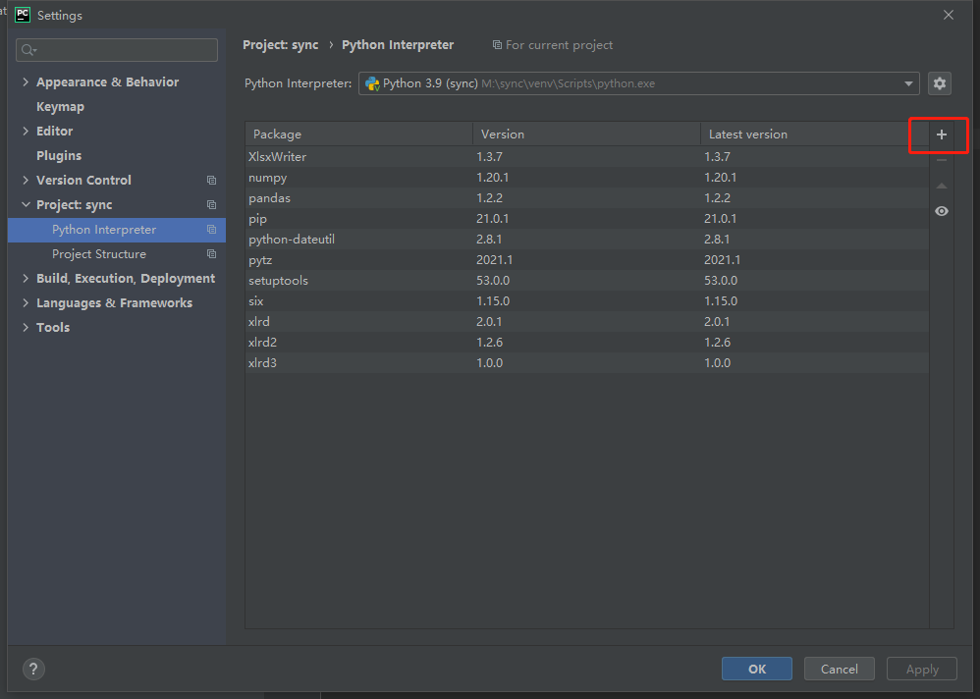Open the Python Interpreter dropdown
The image size is (980, 699).
click(638, 83)
